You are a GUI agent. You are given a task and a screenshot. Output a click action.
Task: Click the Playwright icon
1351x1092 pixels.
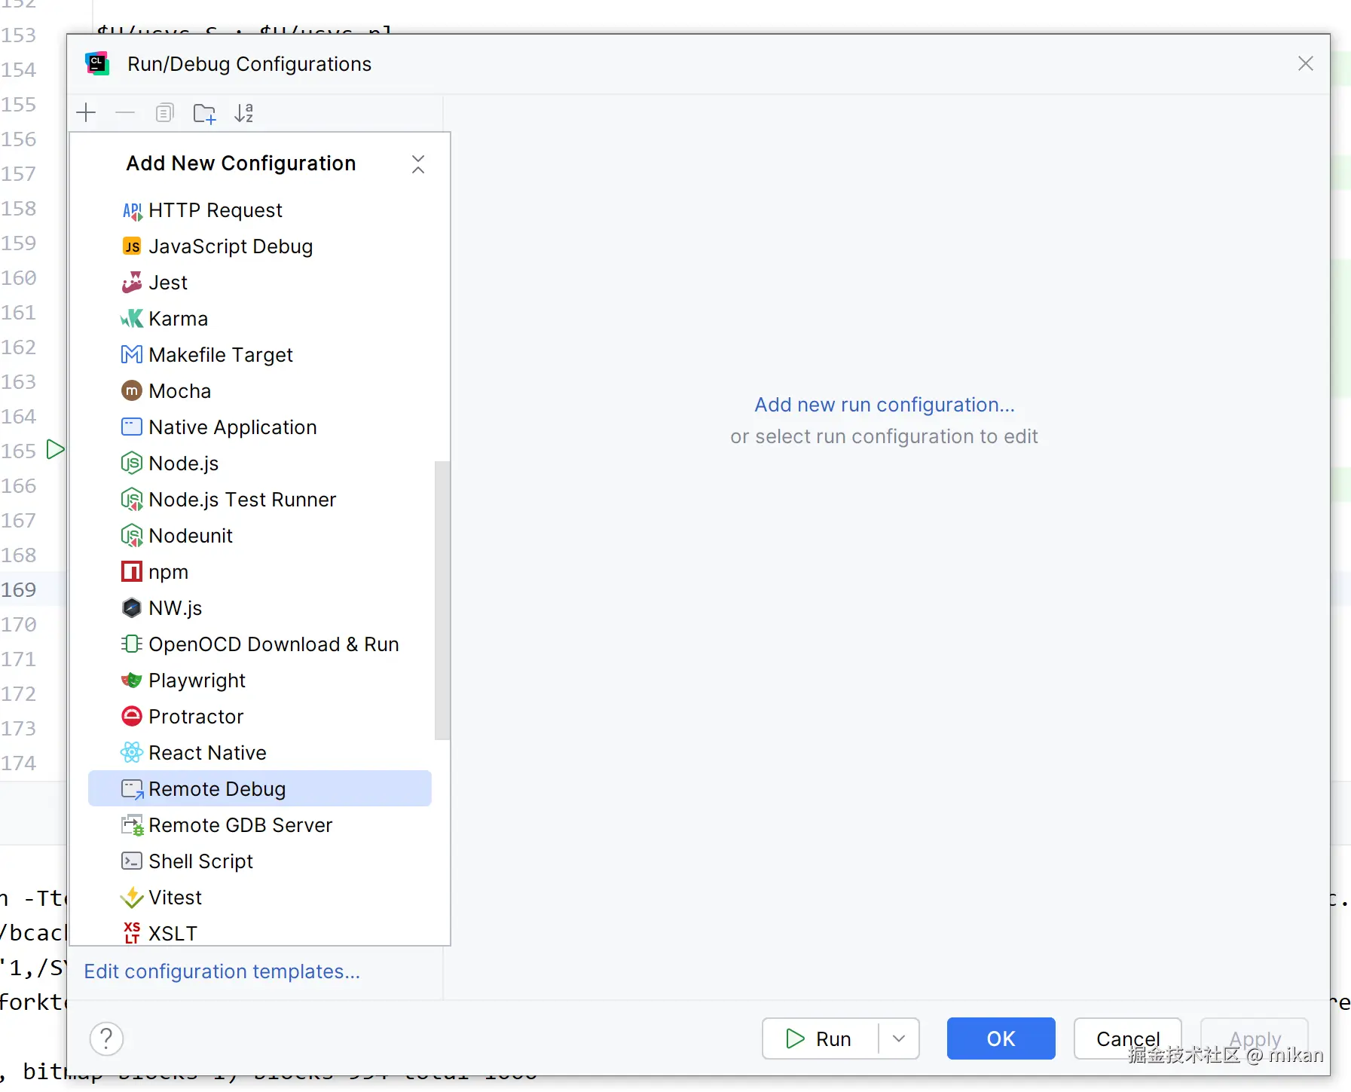(x=132, y=681)
